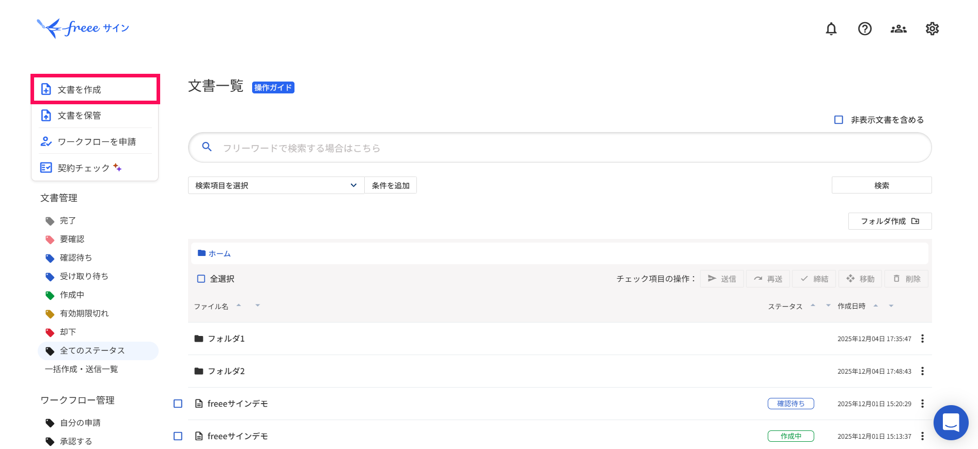Click the freee サイン logo

coord(83,28)
